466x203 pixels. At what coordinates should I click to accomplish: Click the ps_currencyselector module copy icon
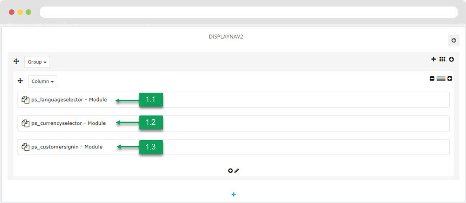26,123
